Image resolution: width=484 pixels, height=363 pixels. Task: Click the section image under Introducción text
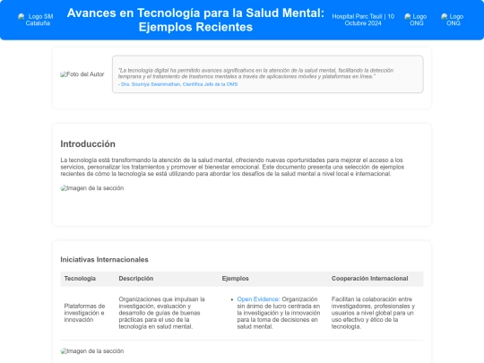point(92,188)
